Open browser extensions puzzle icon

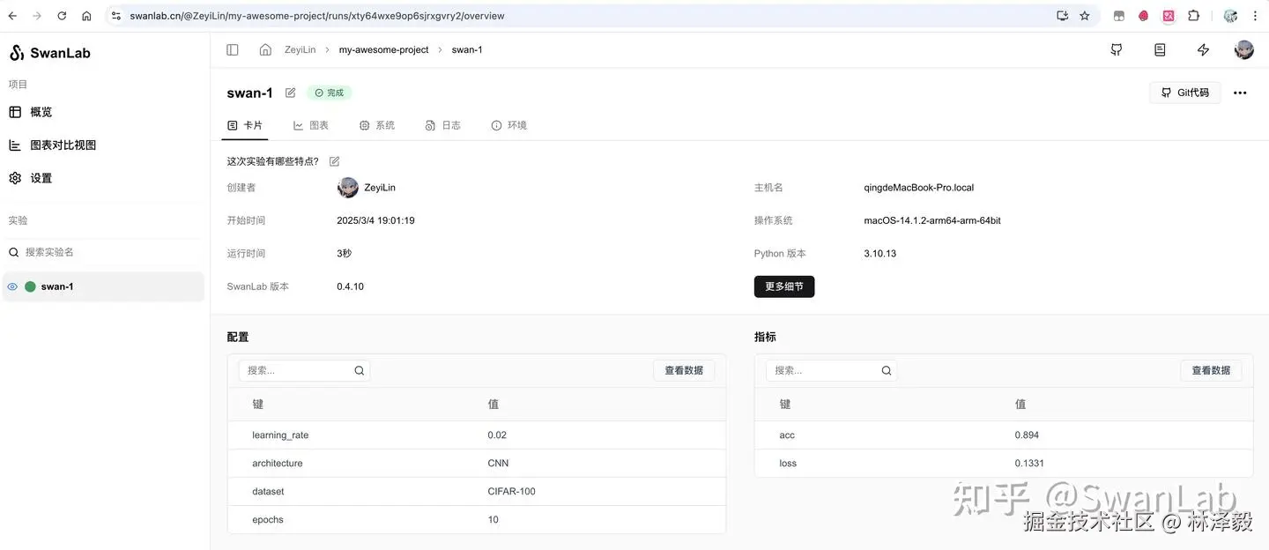coord(1193,16)
